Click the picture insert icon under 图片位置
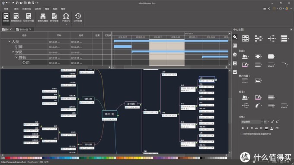This screenshot has height=165, width=294. click(258, 81)
